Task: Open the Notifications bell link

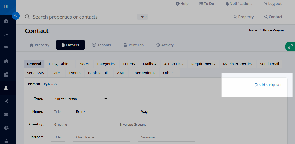Action: click(239, 4)
